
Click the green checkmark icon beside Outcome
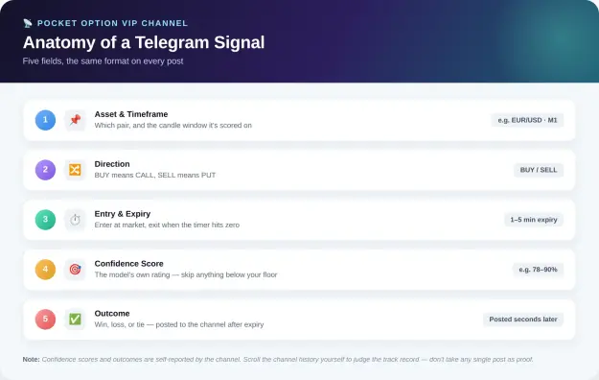(x=75, y=320)
